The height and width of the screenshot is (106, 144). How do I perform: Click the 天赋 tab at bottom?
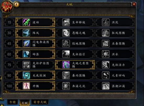[25, 103]
